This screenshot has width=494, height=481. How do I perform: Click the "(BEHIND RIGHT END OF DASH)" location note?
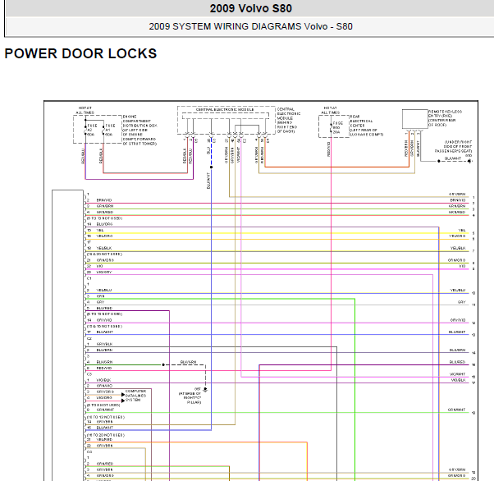click(287, 127)
